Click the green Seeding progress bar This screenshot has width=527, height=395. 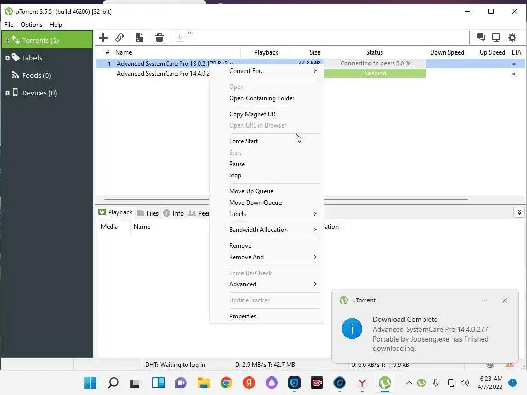click(375, 73)
